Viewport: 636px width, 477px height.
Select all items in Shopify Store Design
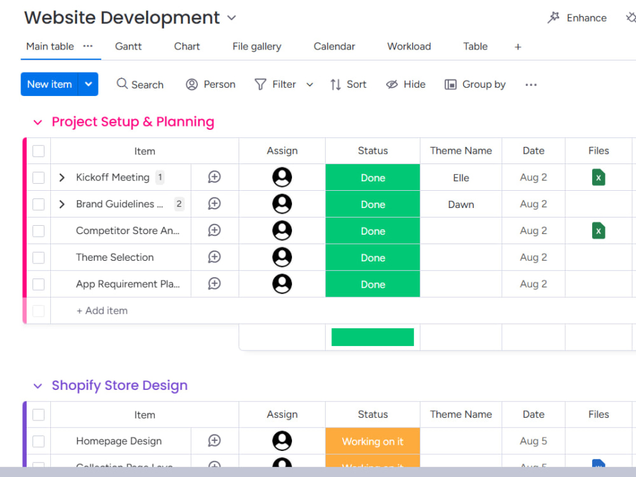[x=39, y=415]
